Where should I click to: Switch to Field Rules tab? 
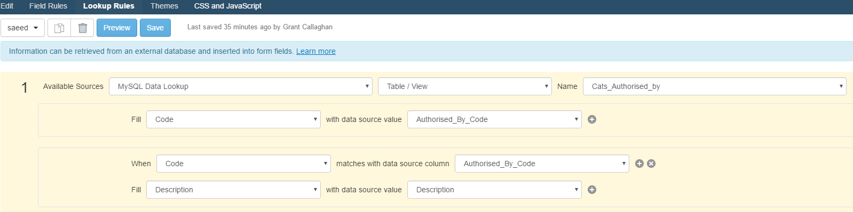48,6
